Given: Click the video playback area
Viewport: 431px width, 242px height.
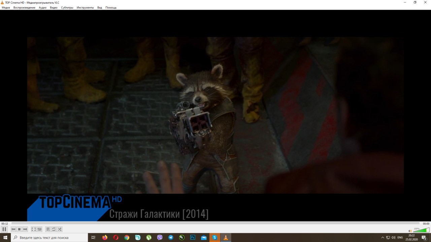Looking at the screenshot, I should click(x=215, y=115).
